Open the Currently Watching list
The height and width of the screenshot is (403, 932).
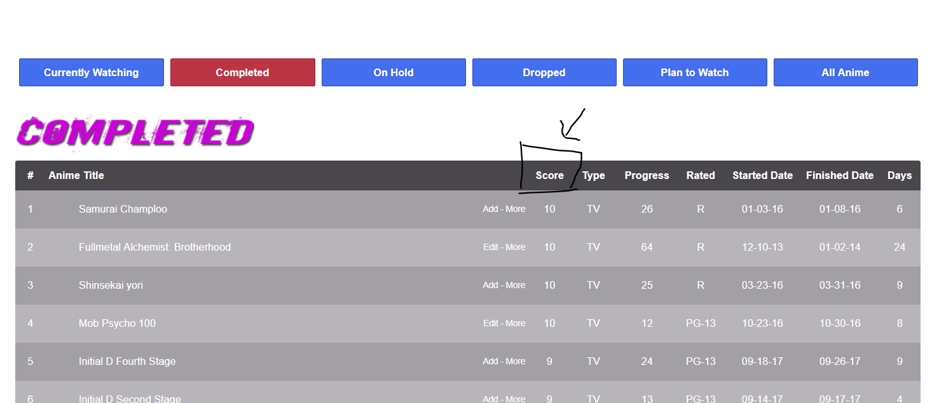pos(92,72)
